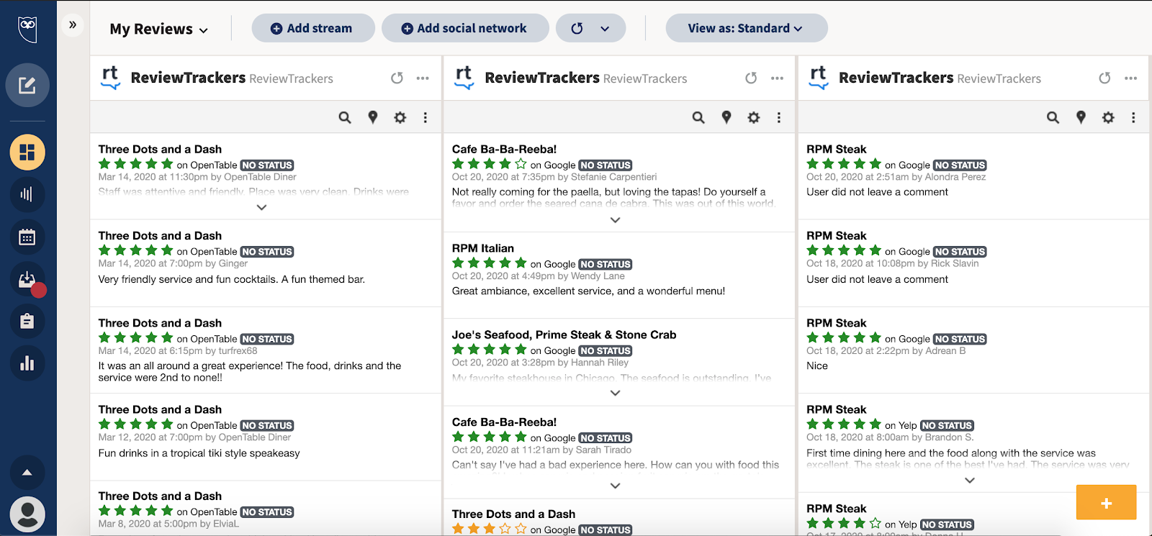
Task: Refresh the second ReviewTrackers stream
Action: (751, 78)
